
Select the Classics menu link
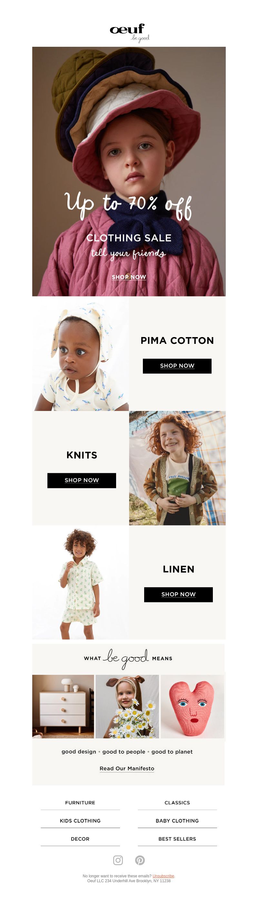click(x=177, y=803)
